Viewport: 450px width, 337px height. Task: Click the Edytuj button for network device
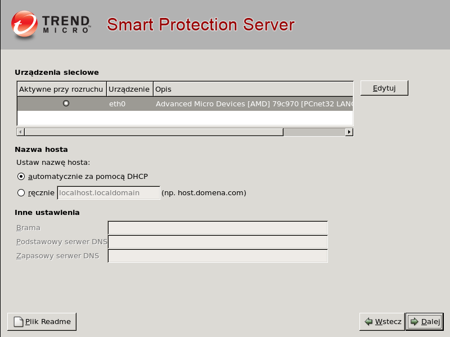384,88
